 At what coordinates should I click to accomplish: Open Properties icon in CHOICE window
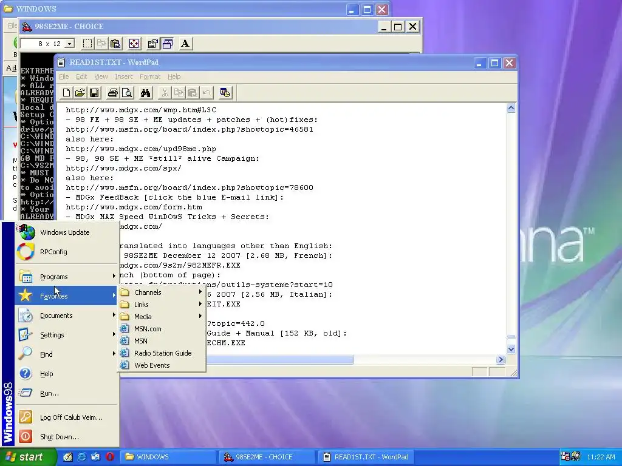tap(152, 44)
